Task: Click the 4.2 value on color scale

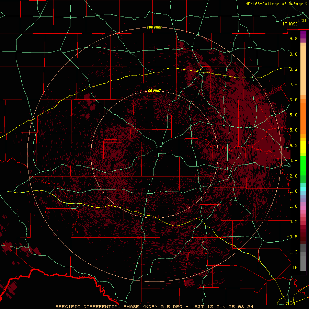Action: [x=294, y=146]
